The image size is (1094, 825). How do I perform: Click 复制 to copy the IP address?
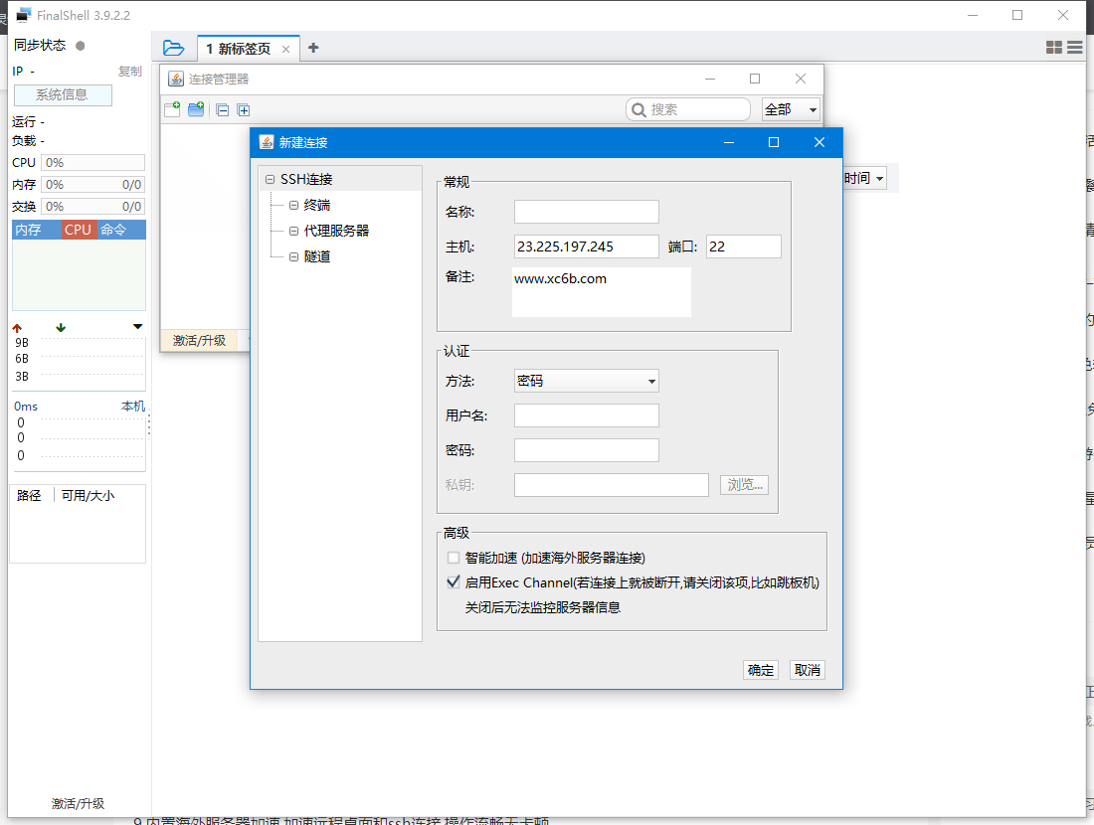pos(130,71)
